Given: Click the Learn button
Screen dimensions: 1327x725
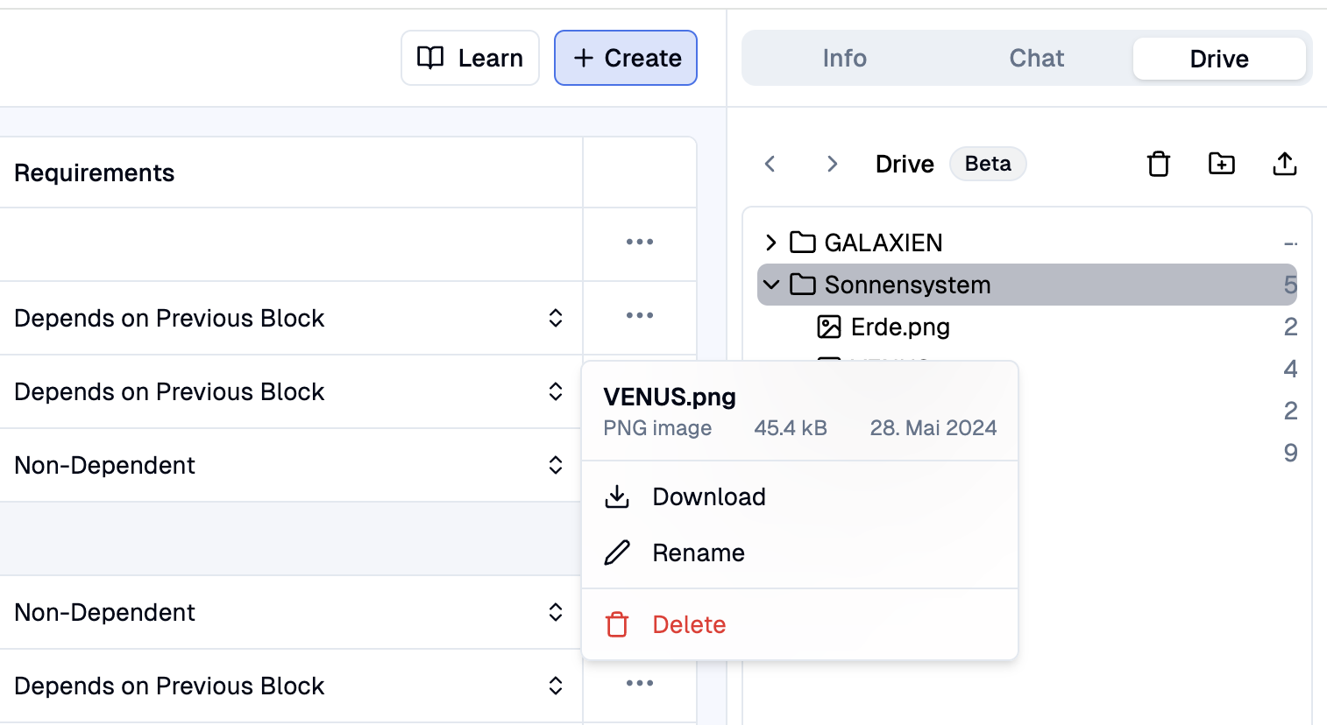Looking at the screenshot, I should (x=470, y=58).
